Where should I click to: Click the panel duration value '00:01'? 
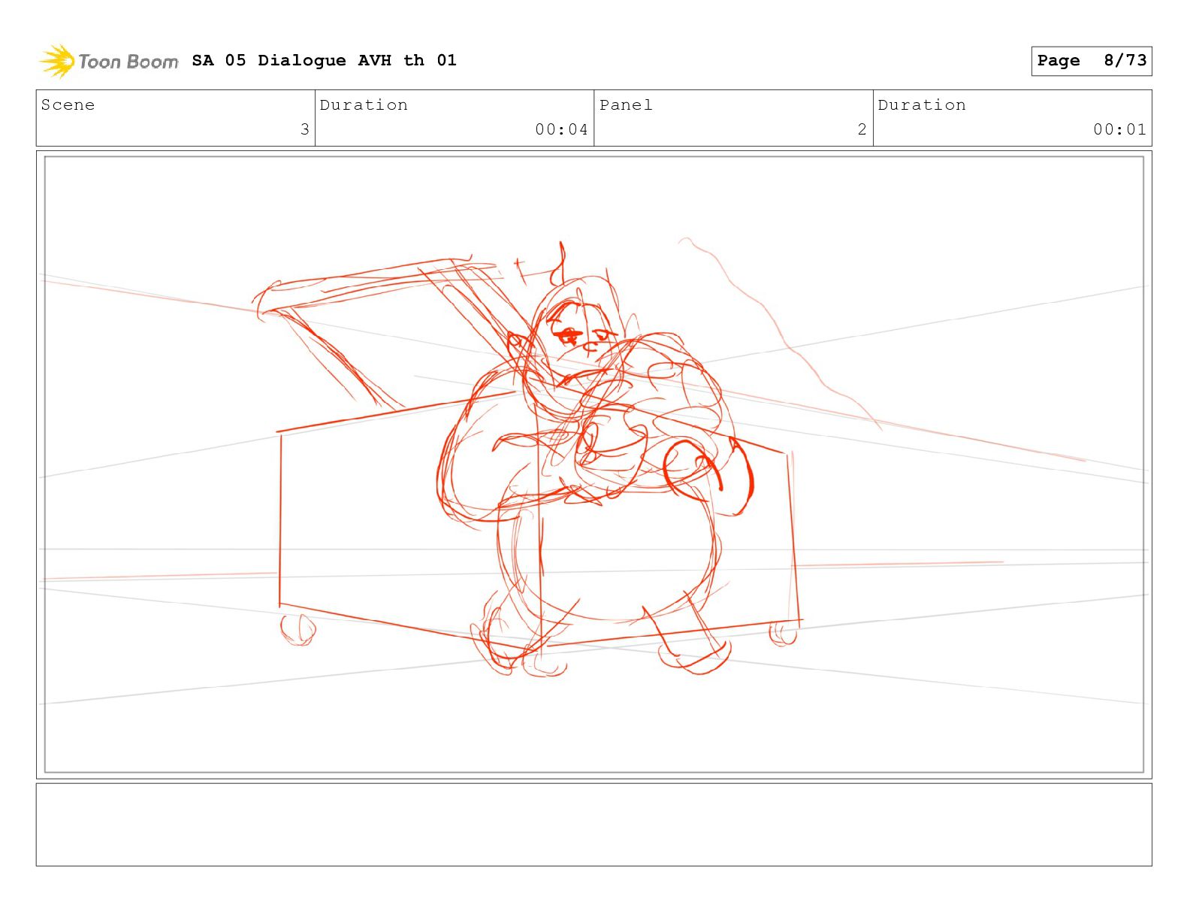[x=1119, y=129]
